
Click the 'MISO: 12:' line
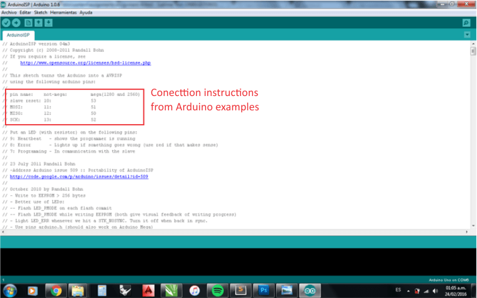pyautogui.click(x=49, y=113)
